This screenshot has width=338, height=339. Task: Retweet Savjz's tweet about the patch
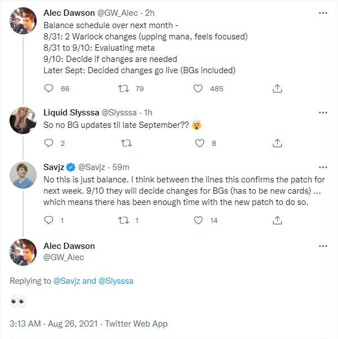(124, 221)
